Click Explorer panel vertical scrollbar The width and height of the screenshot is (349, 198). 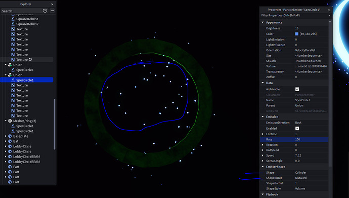pos(55,124)
